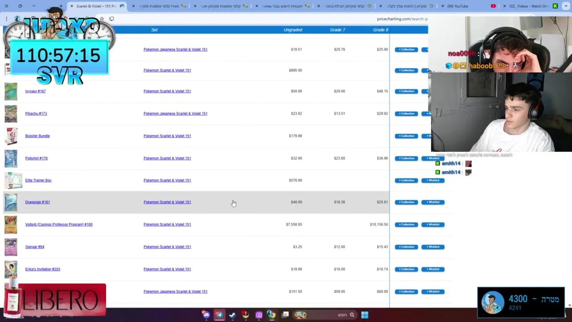Click the $10,156.50 Grade 8 price
Image resolution: width=572 pixels, height=322 pixels.
[379, 225]
